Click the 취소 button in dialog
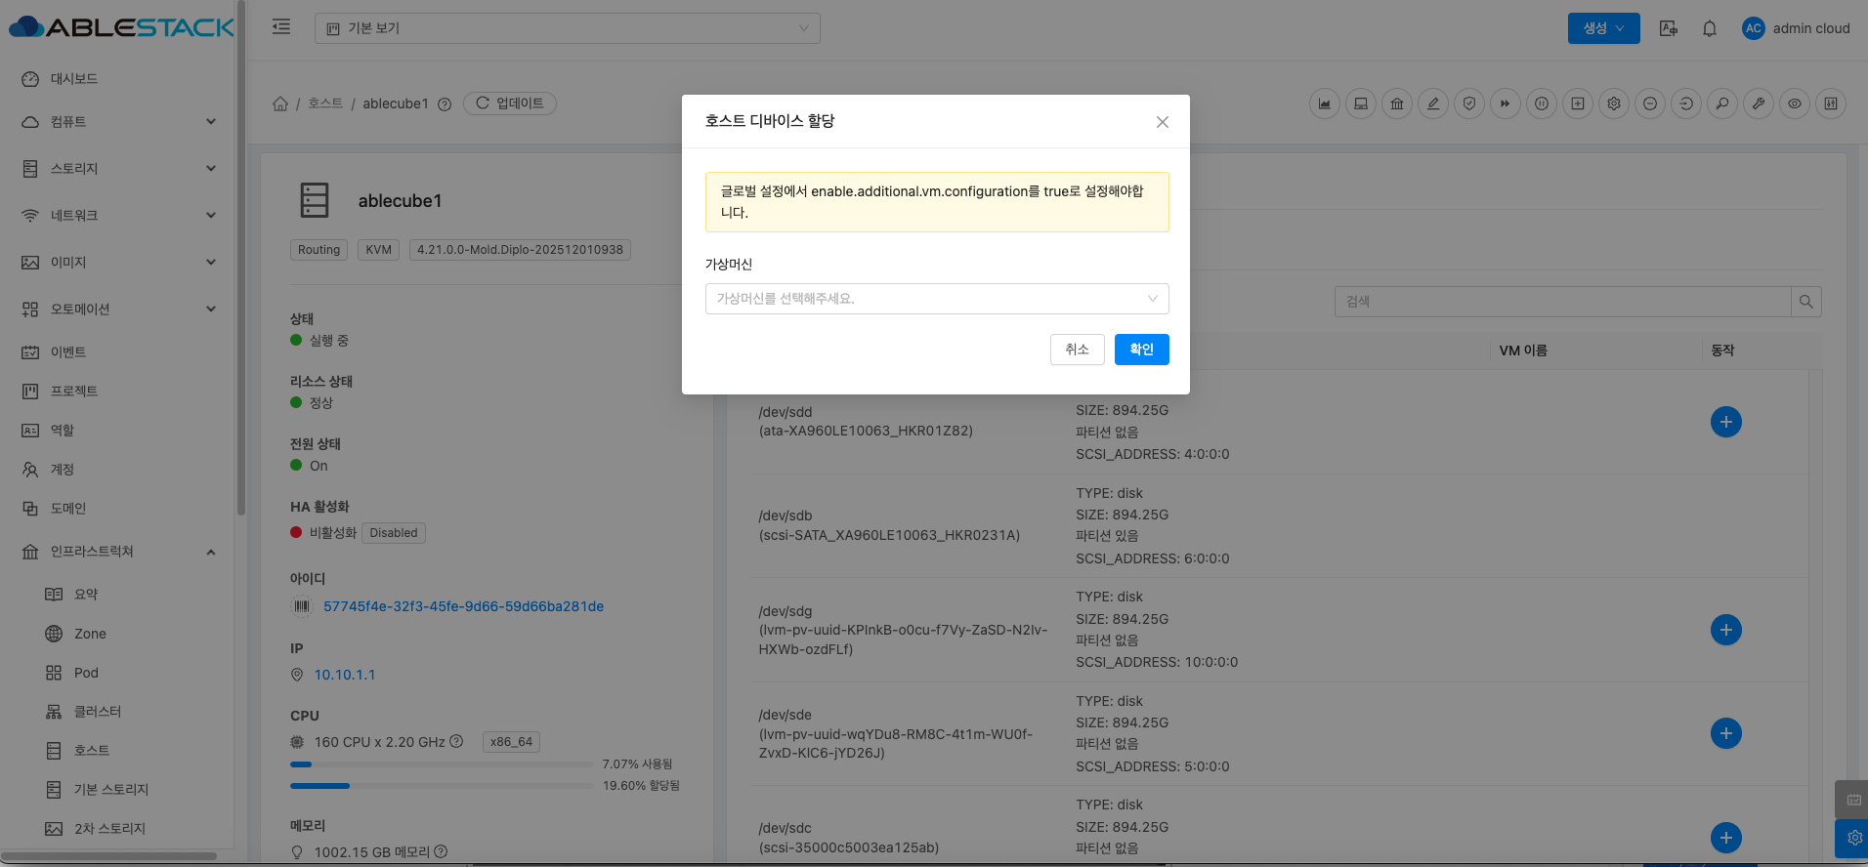This screenshot has height=867, width=1868. point(1077,350)
